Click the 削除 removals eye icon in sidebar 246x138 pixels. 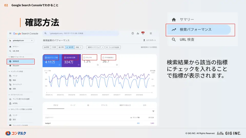click(10, 89)
